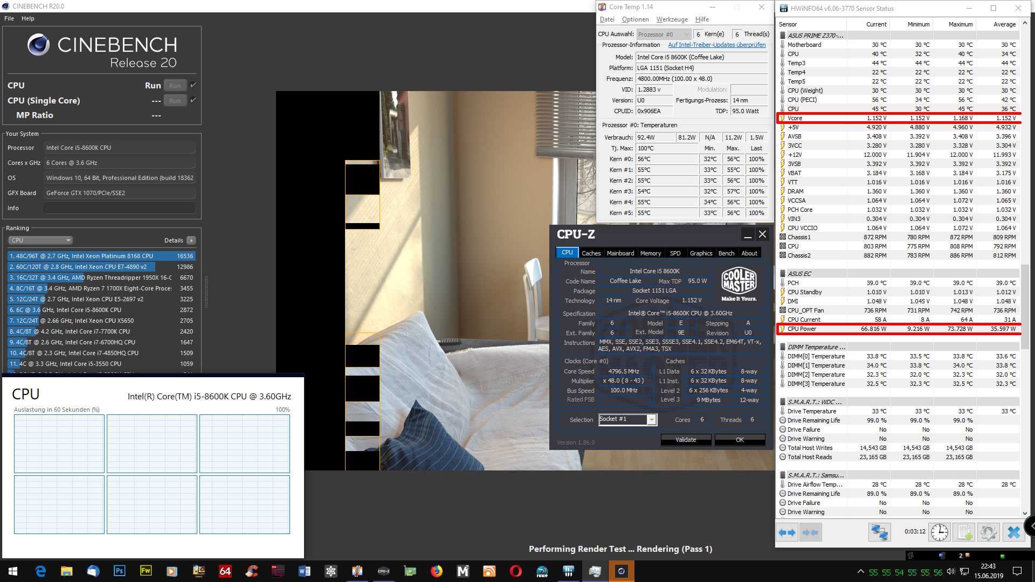Image resolution: width=1035 pixels, height=582 pixels.
Task: Expand the Socket #1 selection dropdown
Action: 652,420
